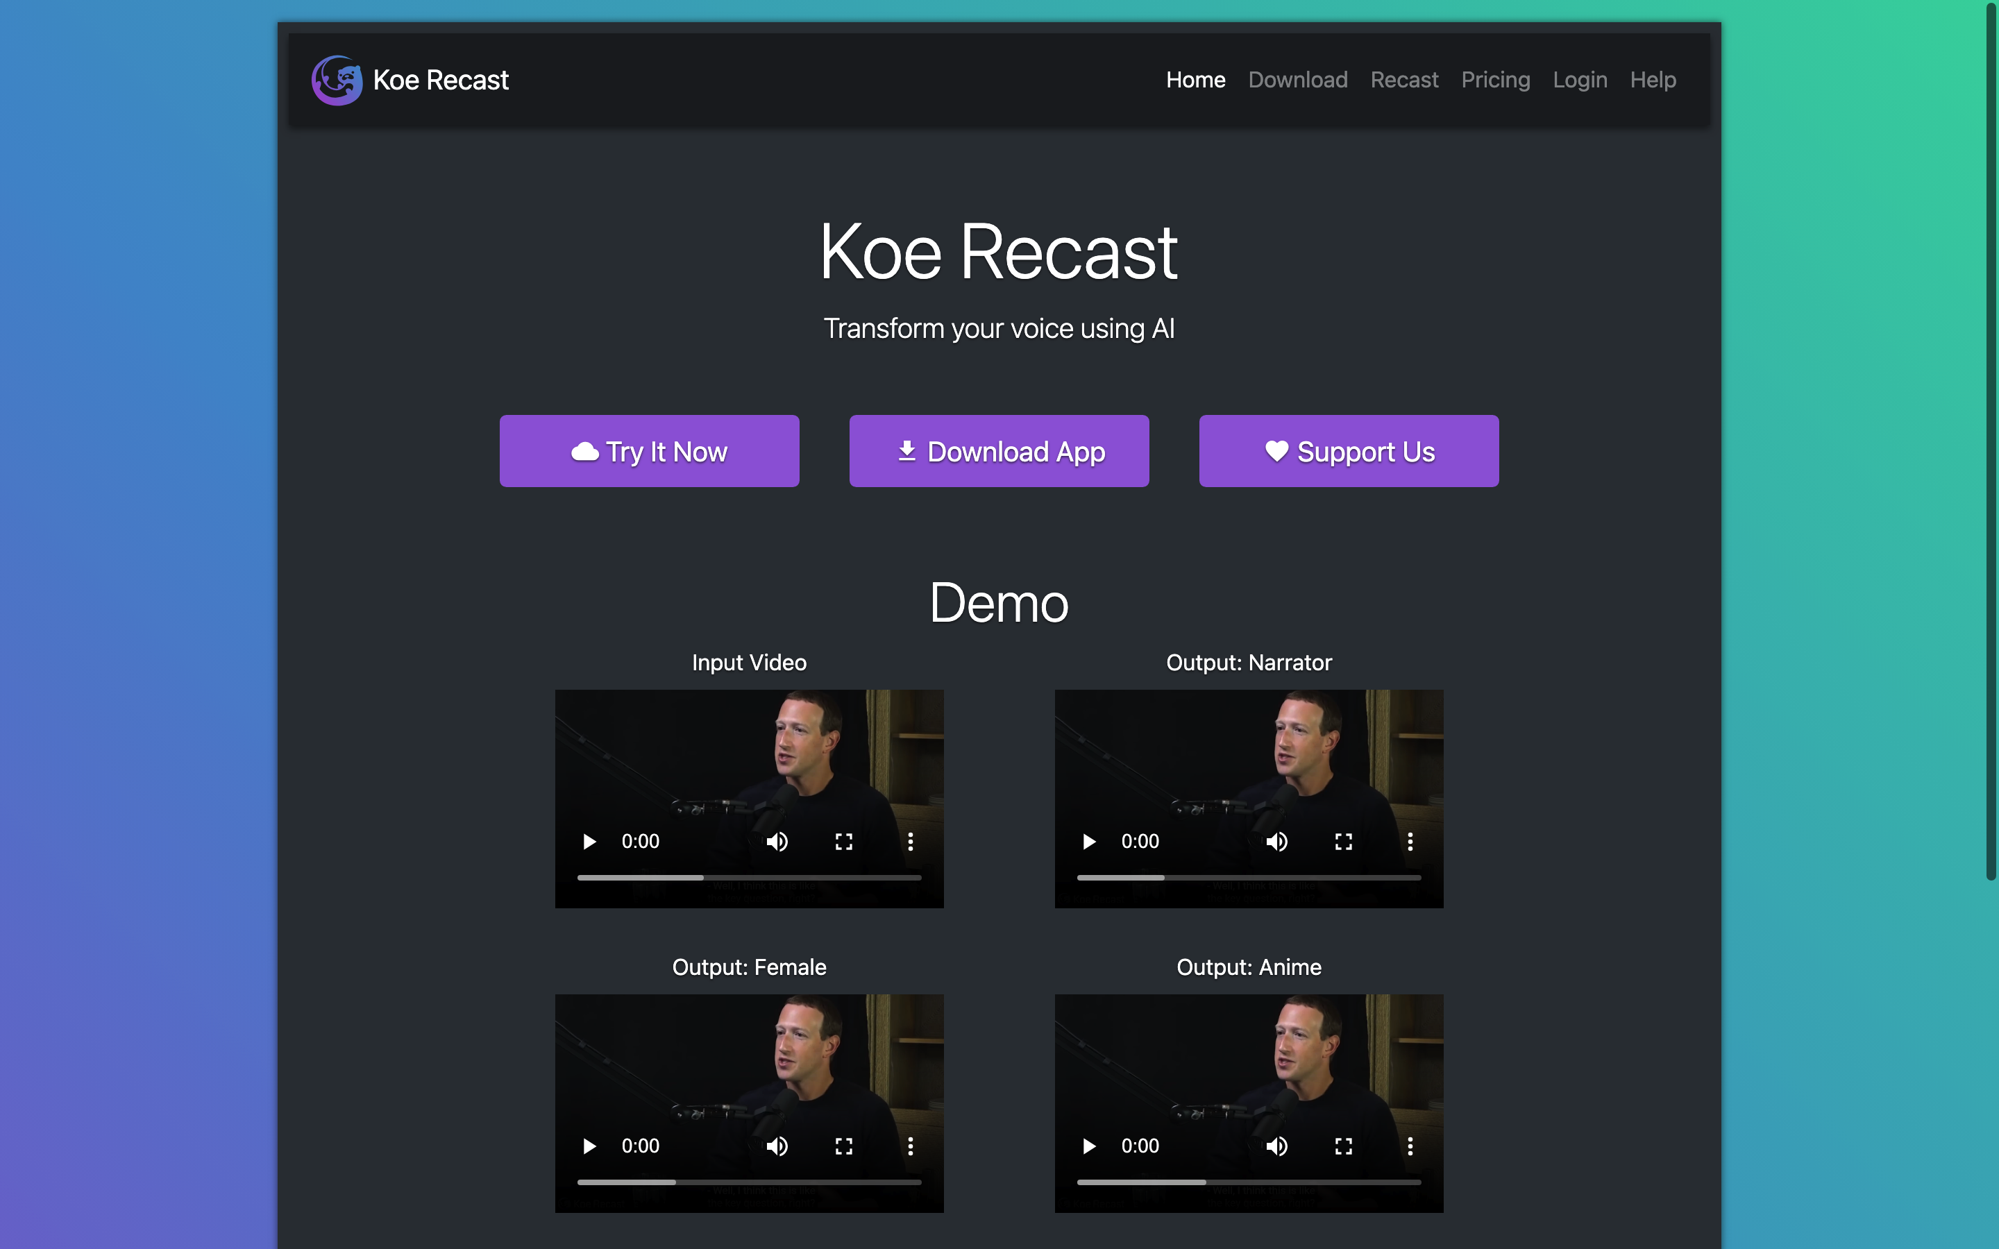Click the Demo heading
Image resolution: width=1999 pixels, height=1249 pixels.
coord(999,602)
